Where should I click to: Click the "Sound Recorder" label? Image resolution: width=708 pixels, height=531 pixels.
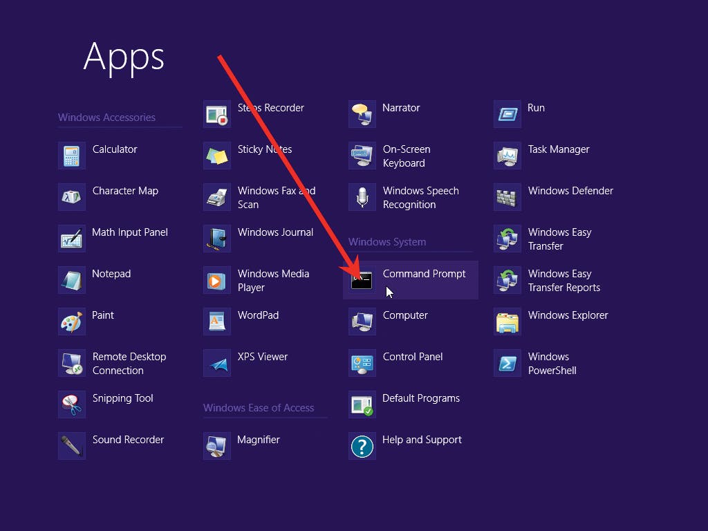tap(128, 440)
